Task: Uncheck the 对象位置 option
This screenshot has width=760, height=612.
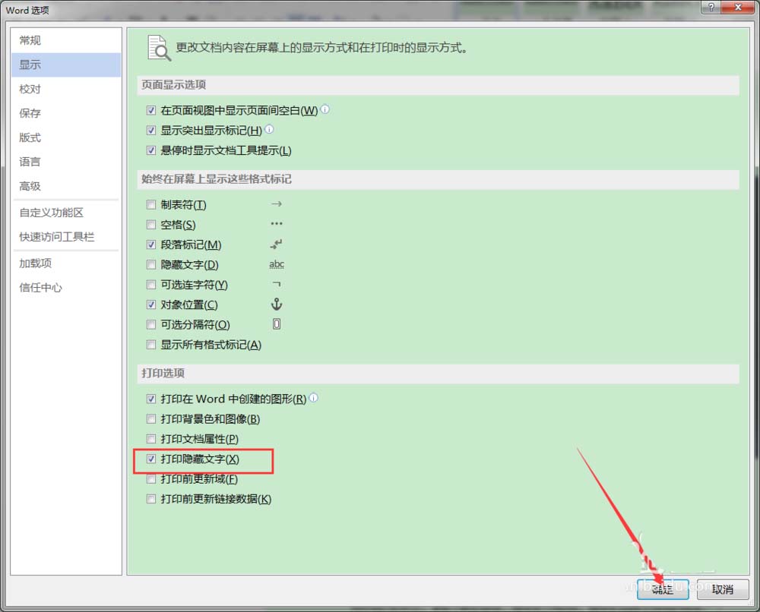Action: [151, 304]
